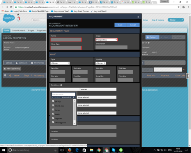Switch to the DETAILS tab

click(9, 63)
